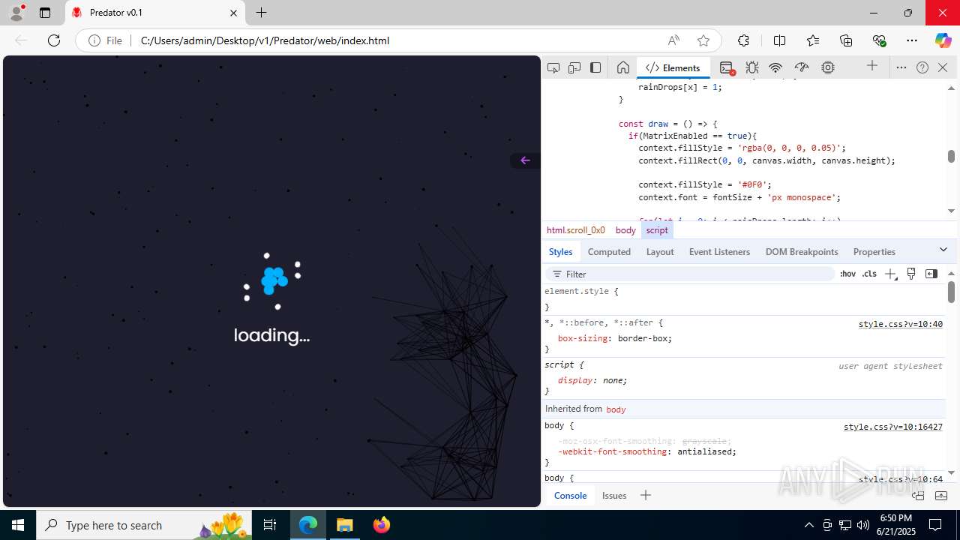Open Browser essentials heart icon
This screenshot has width=960, height=540.
click(879, 40)
